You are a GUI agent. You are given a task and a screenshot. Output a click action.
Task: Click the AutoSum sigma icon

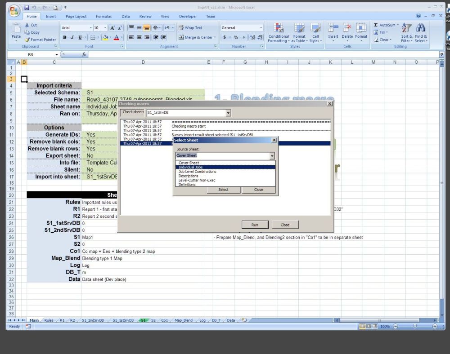point(376,25)
